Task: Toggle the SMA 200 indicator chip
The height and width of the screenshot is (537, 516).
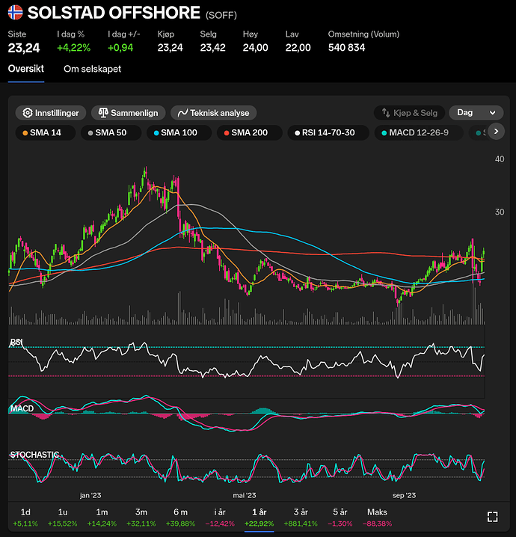Action: (250, 132)
